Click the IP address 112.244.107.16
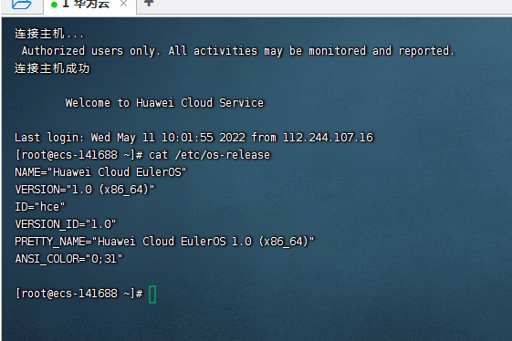The width and height of the screenshot is (512, 341). pyautogui.click(x=328, y=138)
